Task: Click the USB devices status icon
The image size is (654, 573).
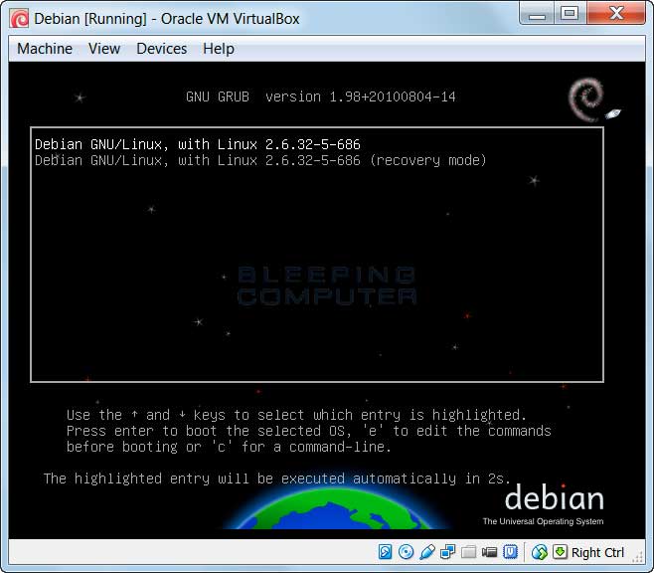Action: pos(427,552)
